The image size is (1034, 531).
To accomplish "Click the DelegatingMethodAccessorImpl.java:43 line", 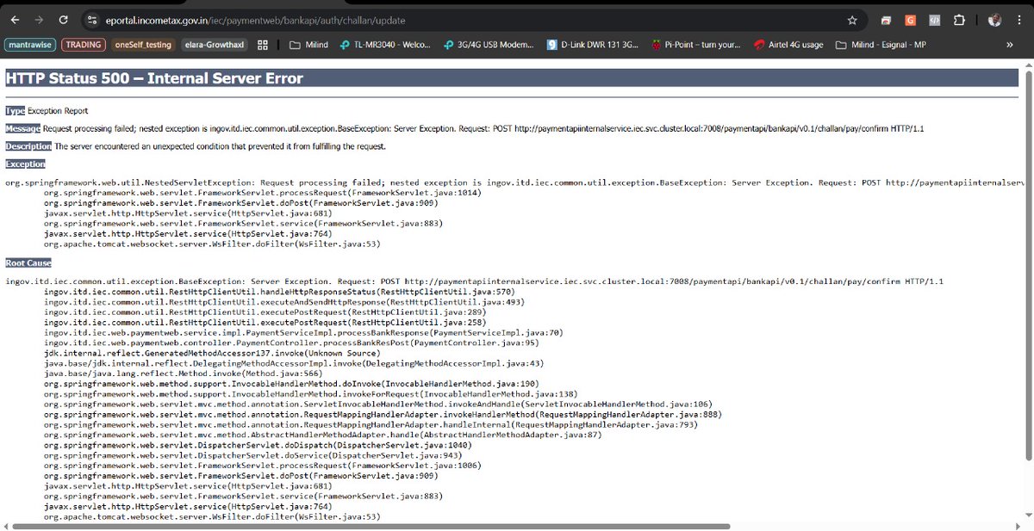I will point(294,362).
